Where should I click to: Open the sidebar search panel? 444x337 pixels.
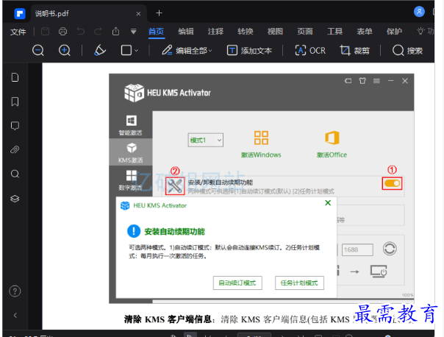pyautogui.click(x=15, y=174)
